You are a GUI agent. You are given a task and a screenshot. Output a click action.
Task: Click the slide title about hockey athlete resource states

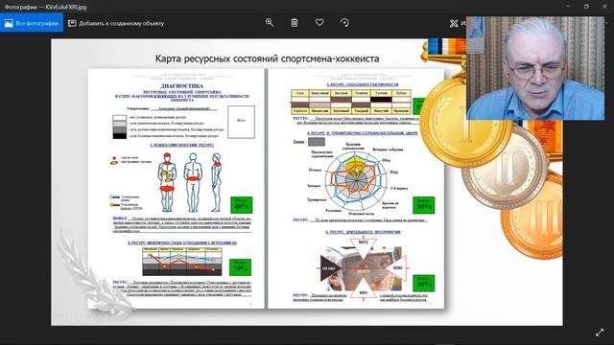coord(267,58)
